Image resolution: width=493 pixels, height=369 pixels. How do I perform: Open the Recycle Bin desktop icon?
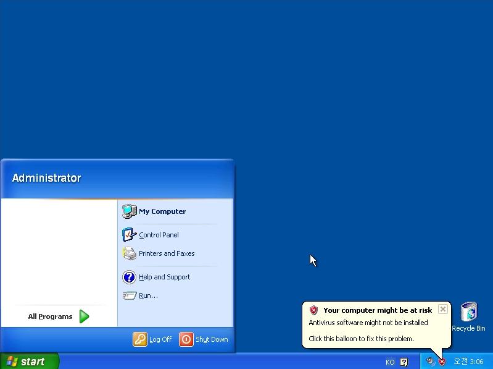pyautogui.click(x=468, y=316)
